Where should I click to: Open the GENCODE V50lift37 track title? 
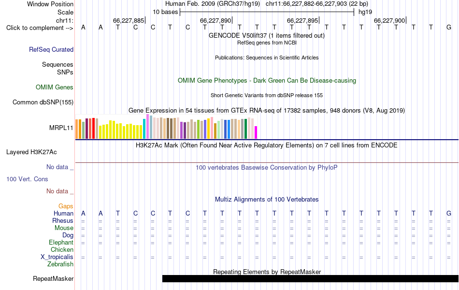(267, 35)
